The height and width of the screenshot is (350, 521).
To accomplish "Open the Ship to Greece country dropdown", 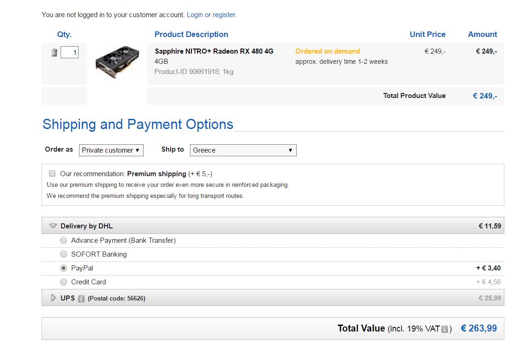I will [243, 150].
